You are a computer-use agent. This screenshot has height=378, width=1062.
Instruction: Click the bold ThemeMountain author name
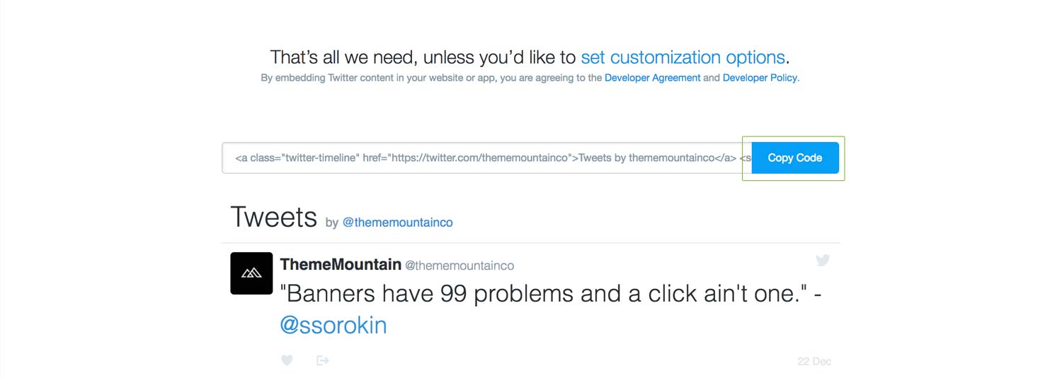(x=341, y=265)
